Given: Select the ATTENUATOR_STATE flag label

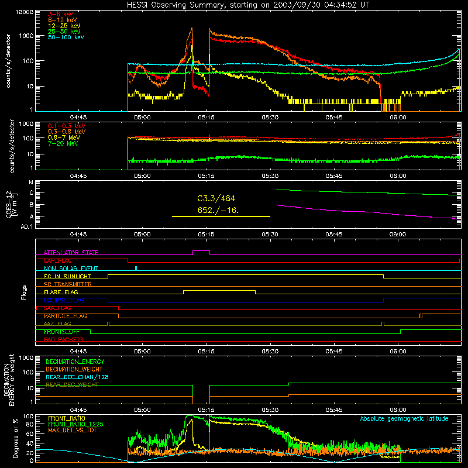Looking at the screenshot, I should 71,253.
